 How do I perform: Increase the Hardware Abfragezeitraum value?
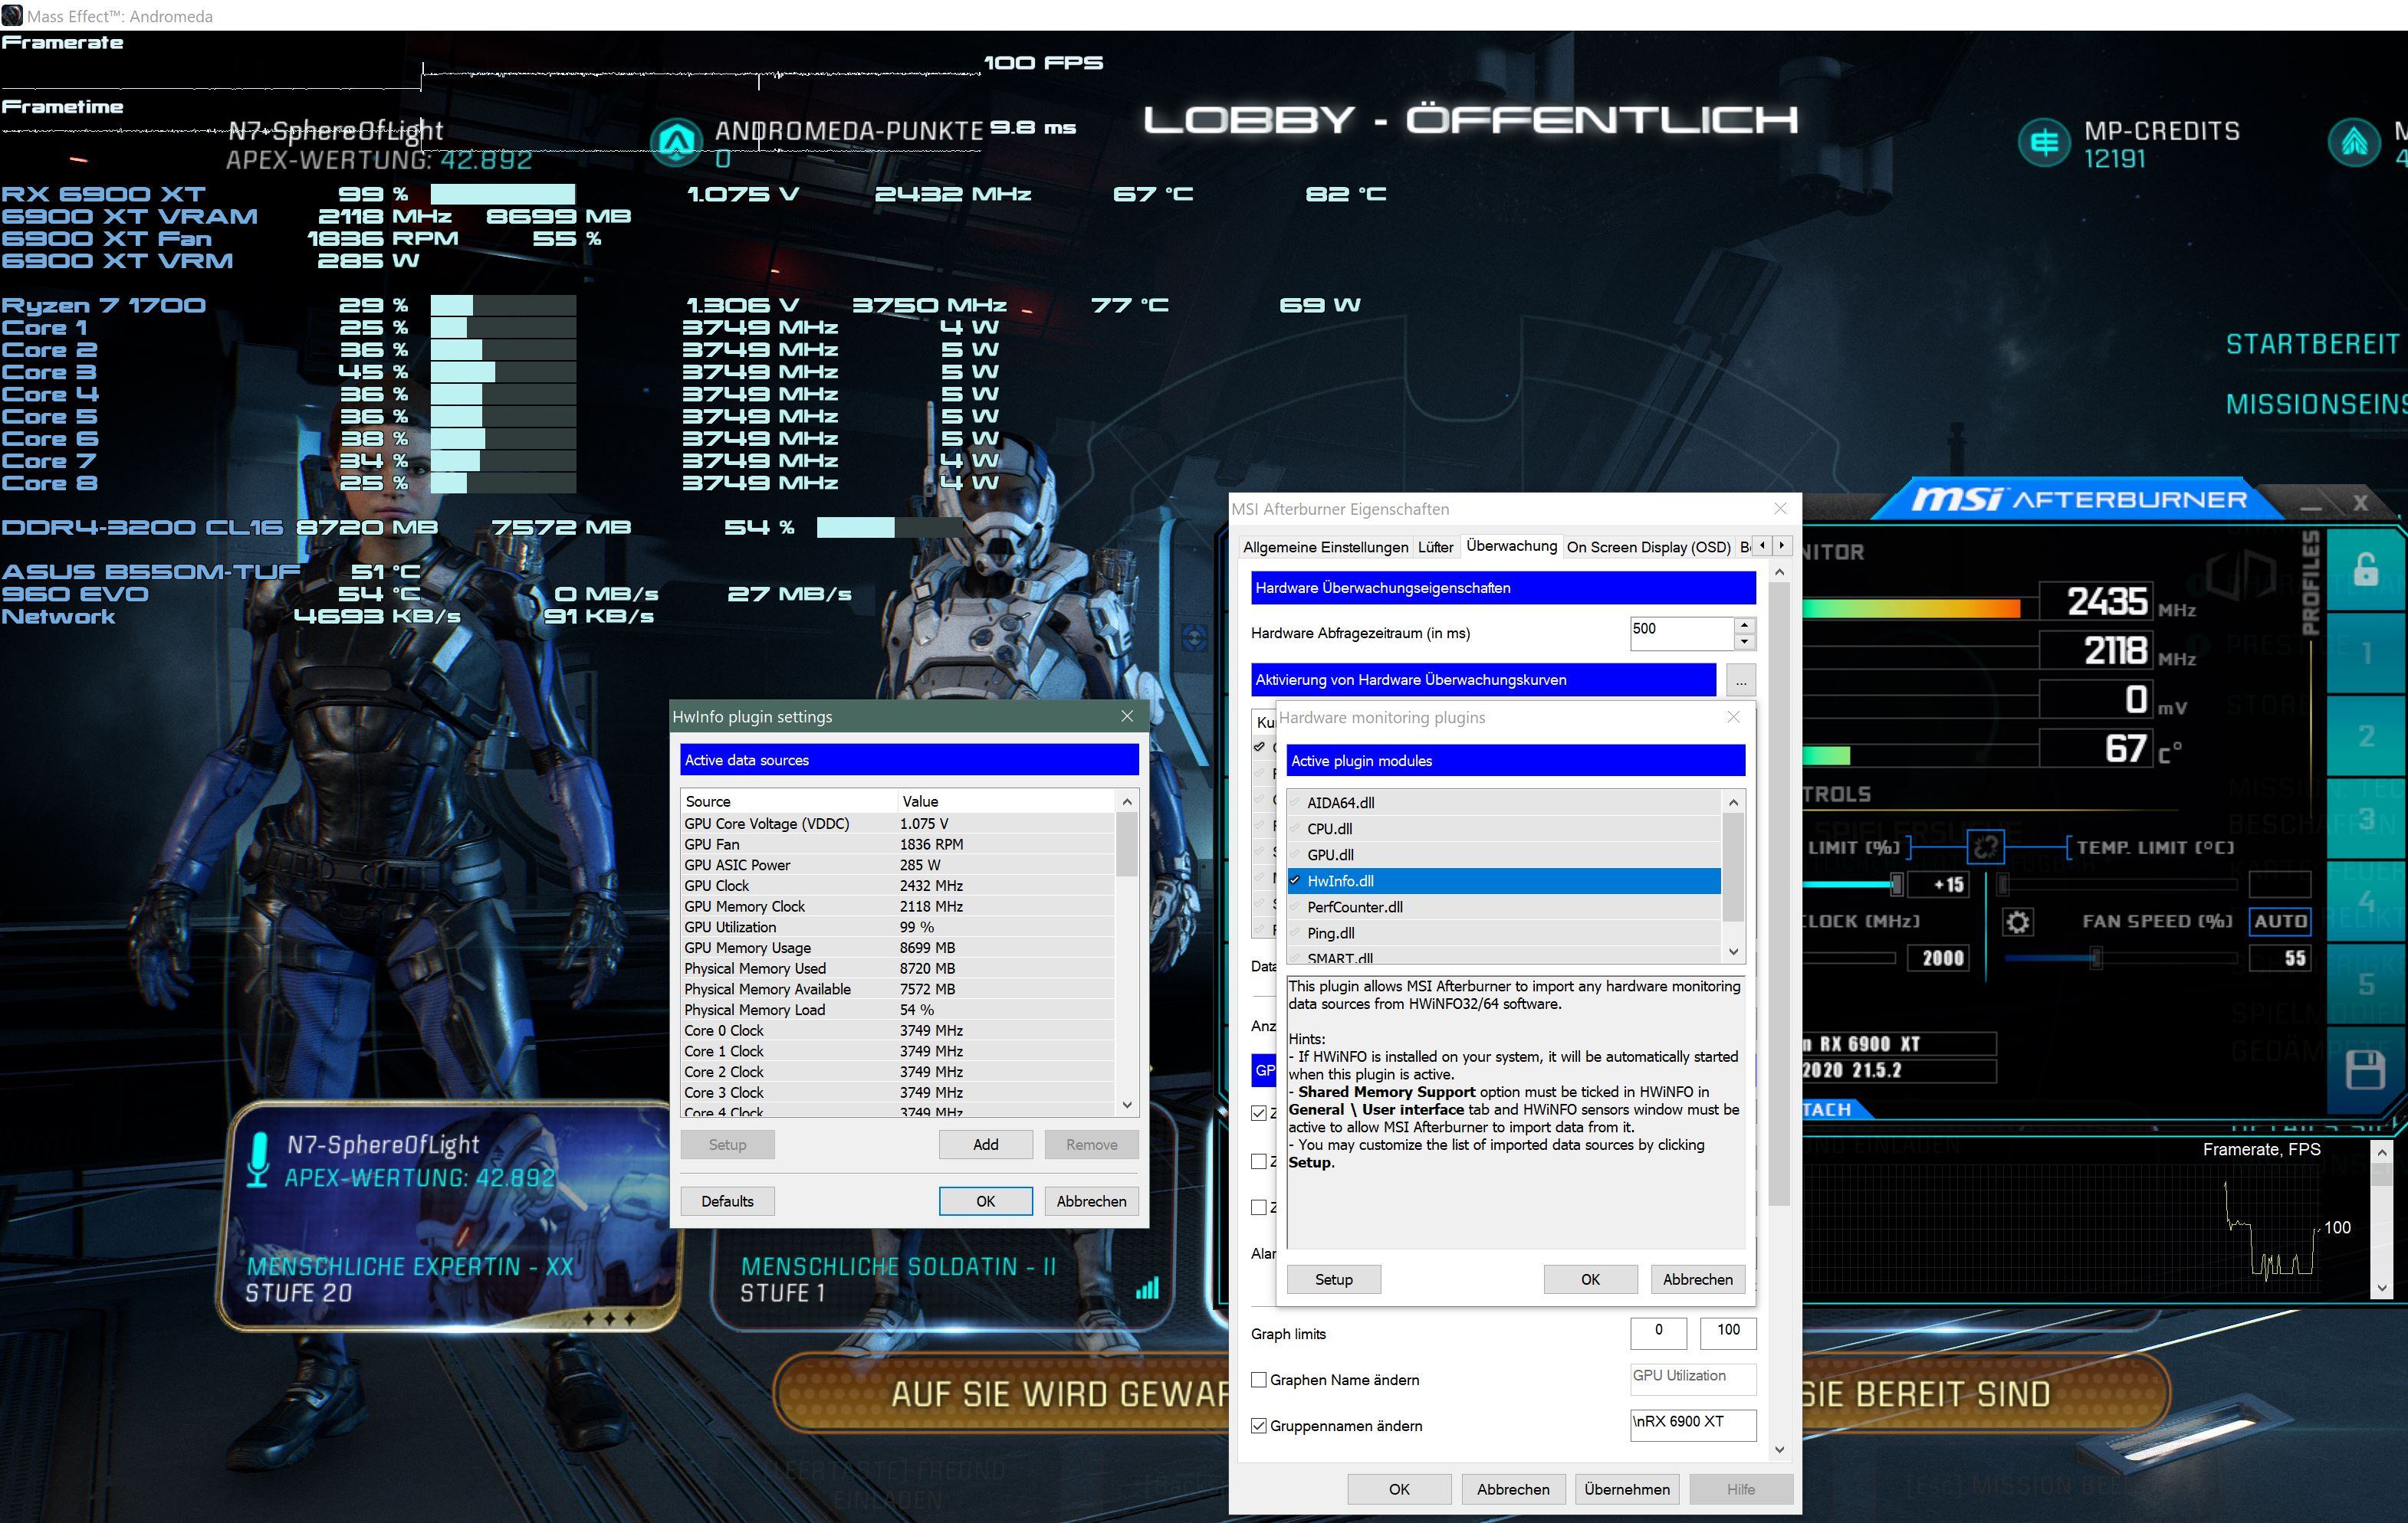1744,624
